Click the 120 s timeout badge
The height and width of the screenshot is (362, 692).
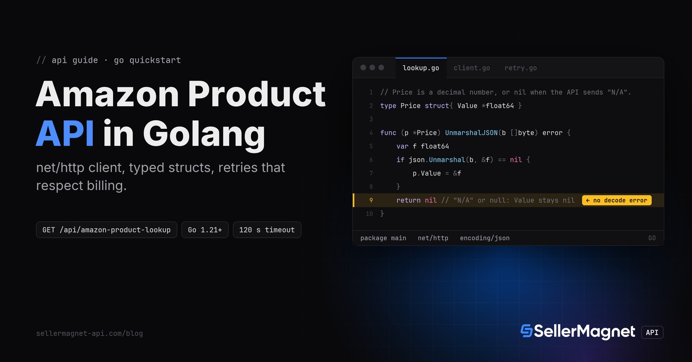267,230
